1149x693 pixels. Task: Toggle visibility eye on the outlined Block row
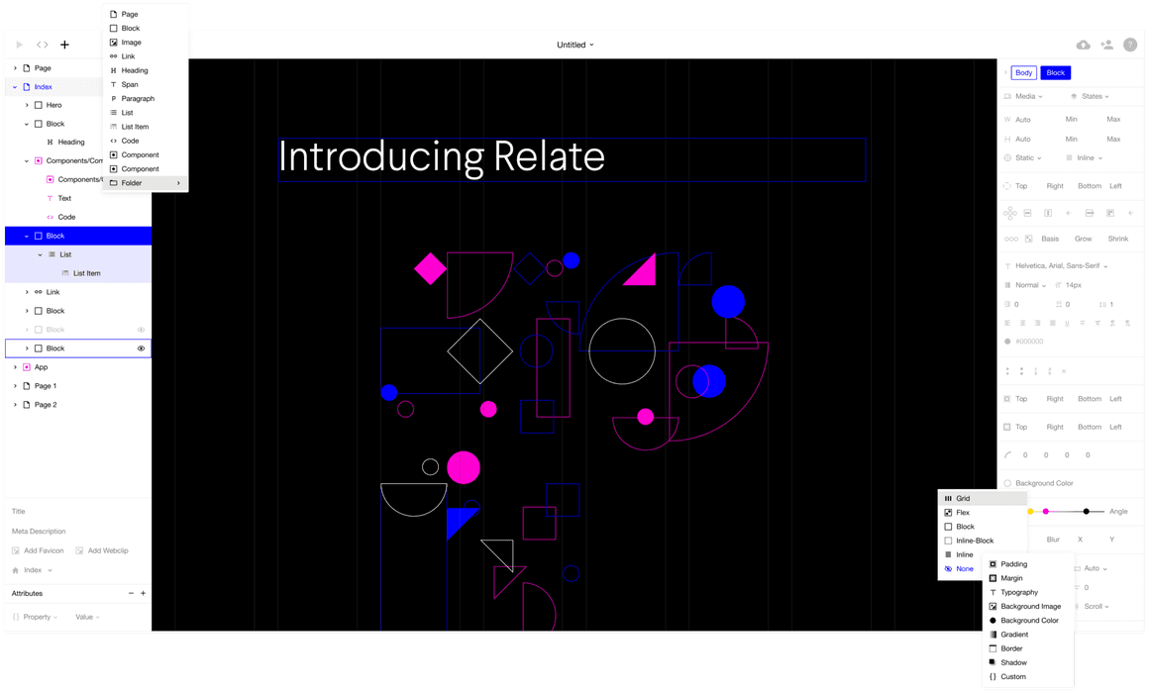coord(141,348)
